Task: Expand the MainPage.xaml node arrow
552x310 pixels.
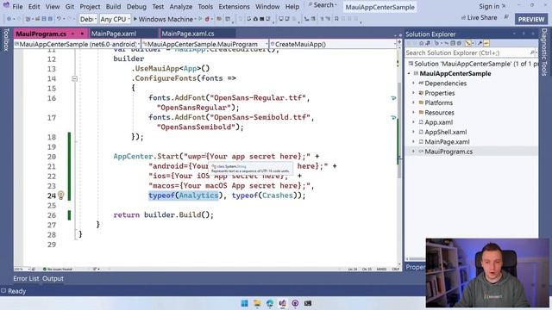Action: coord(414,141)
